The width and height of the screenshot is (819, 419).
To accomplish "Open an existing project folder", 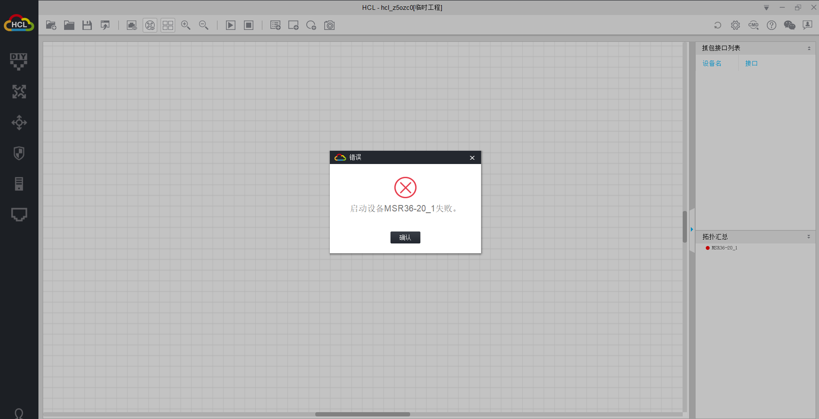I will click(69, 26).
